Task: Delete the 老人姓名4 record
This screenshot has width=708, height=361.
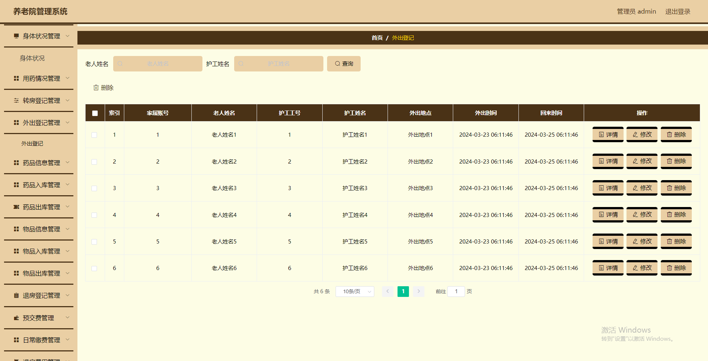Action: click(x=676, y=215)
